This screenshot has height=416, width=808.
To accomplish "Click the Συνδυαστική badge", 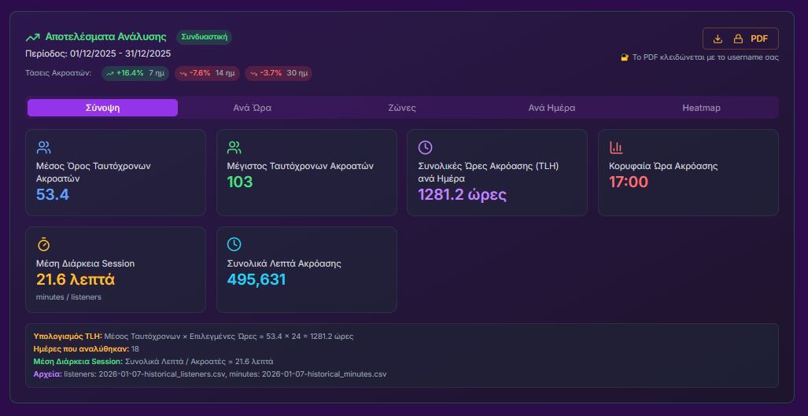I will (204, 37).
